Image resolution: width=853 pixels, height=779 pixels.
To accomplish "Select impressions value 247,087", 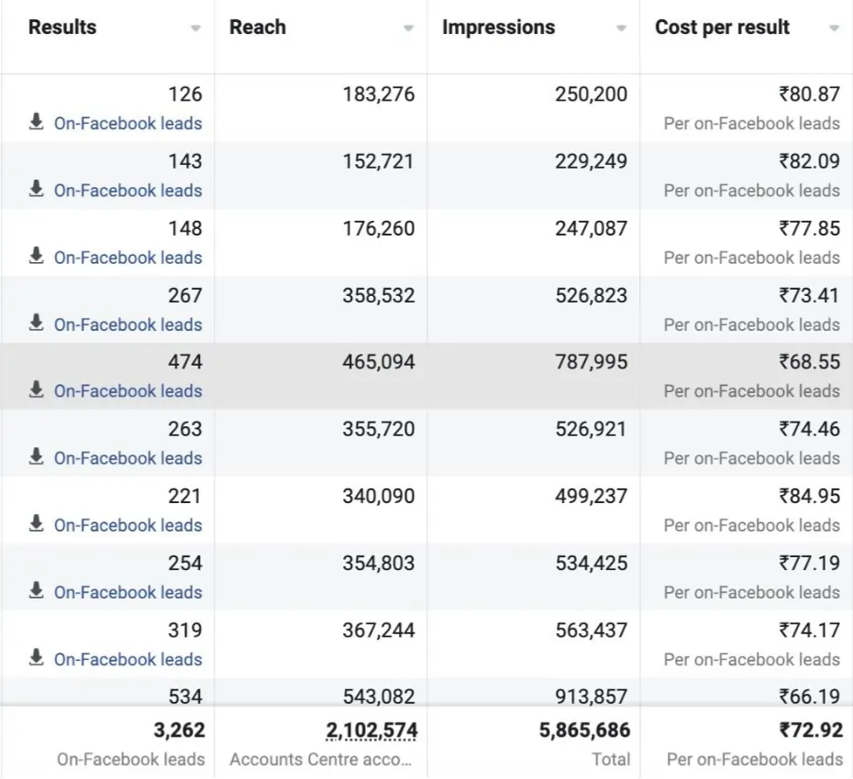I will (592, 228).
